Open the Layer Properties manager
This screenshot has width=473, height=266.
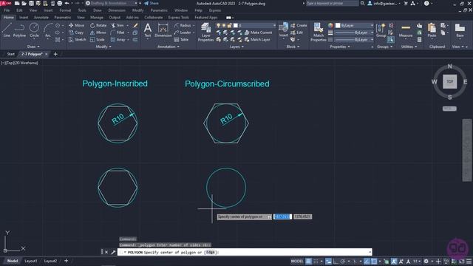point(205,32)
